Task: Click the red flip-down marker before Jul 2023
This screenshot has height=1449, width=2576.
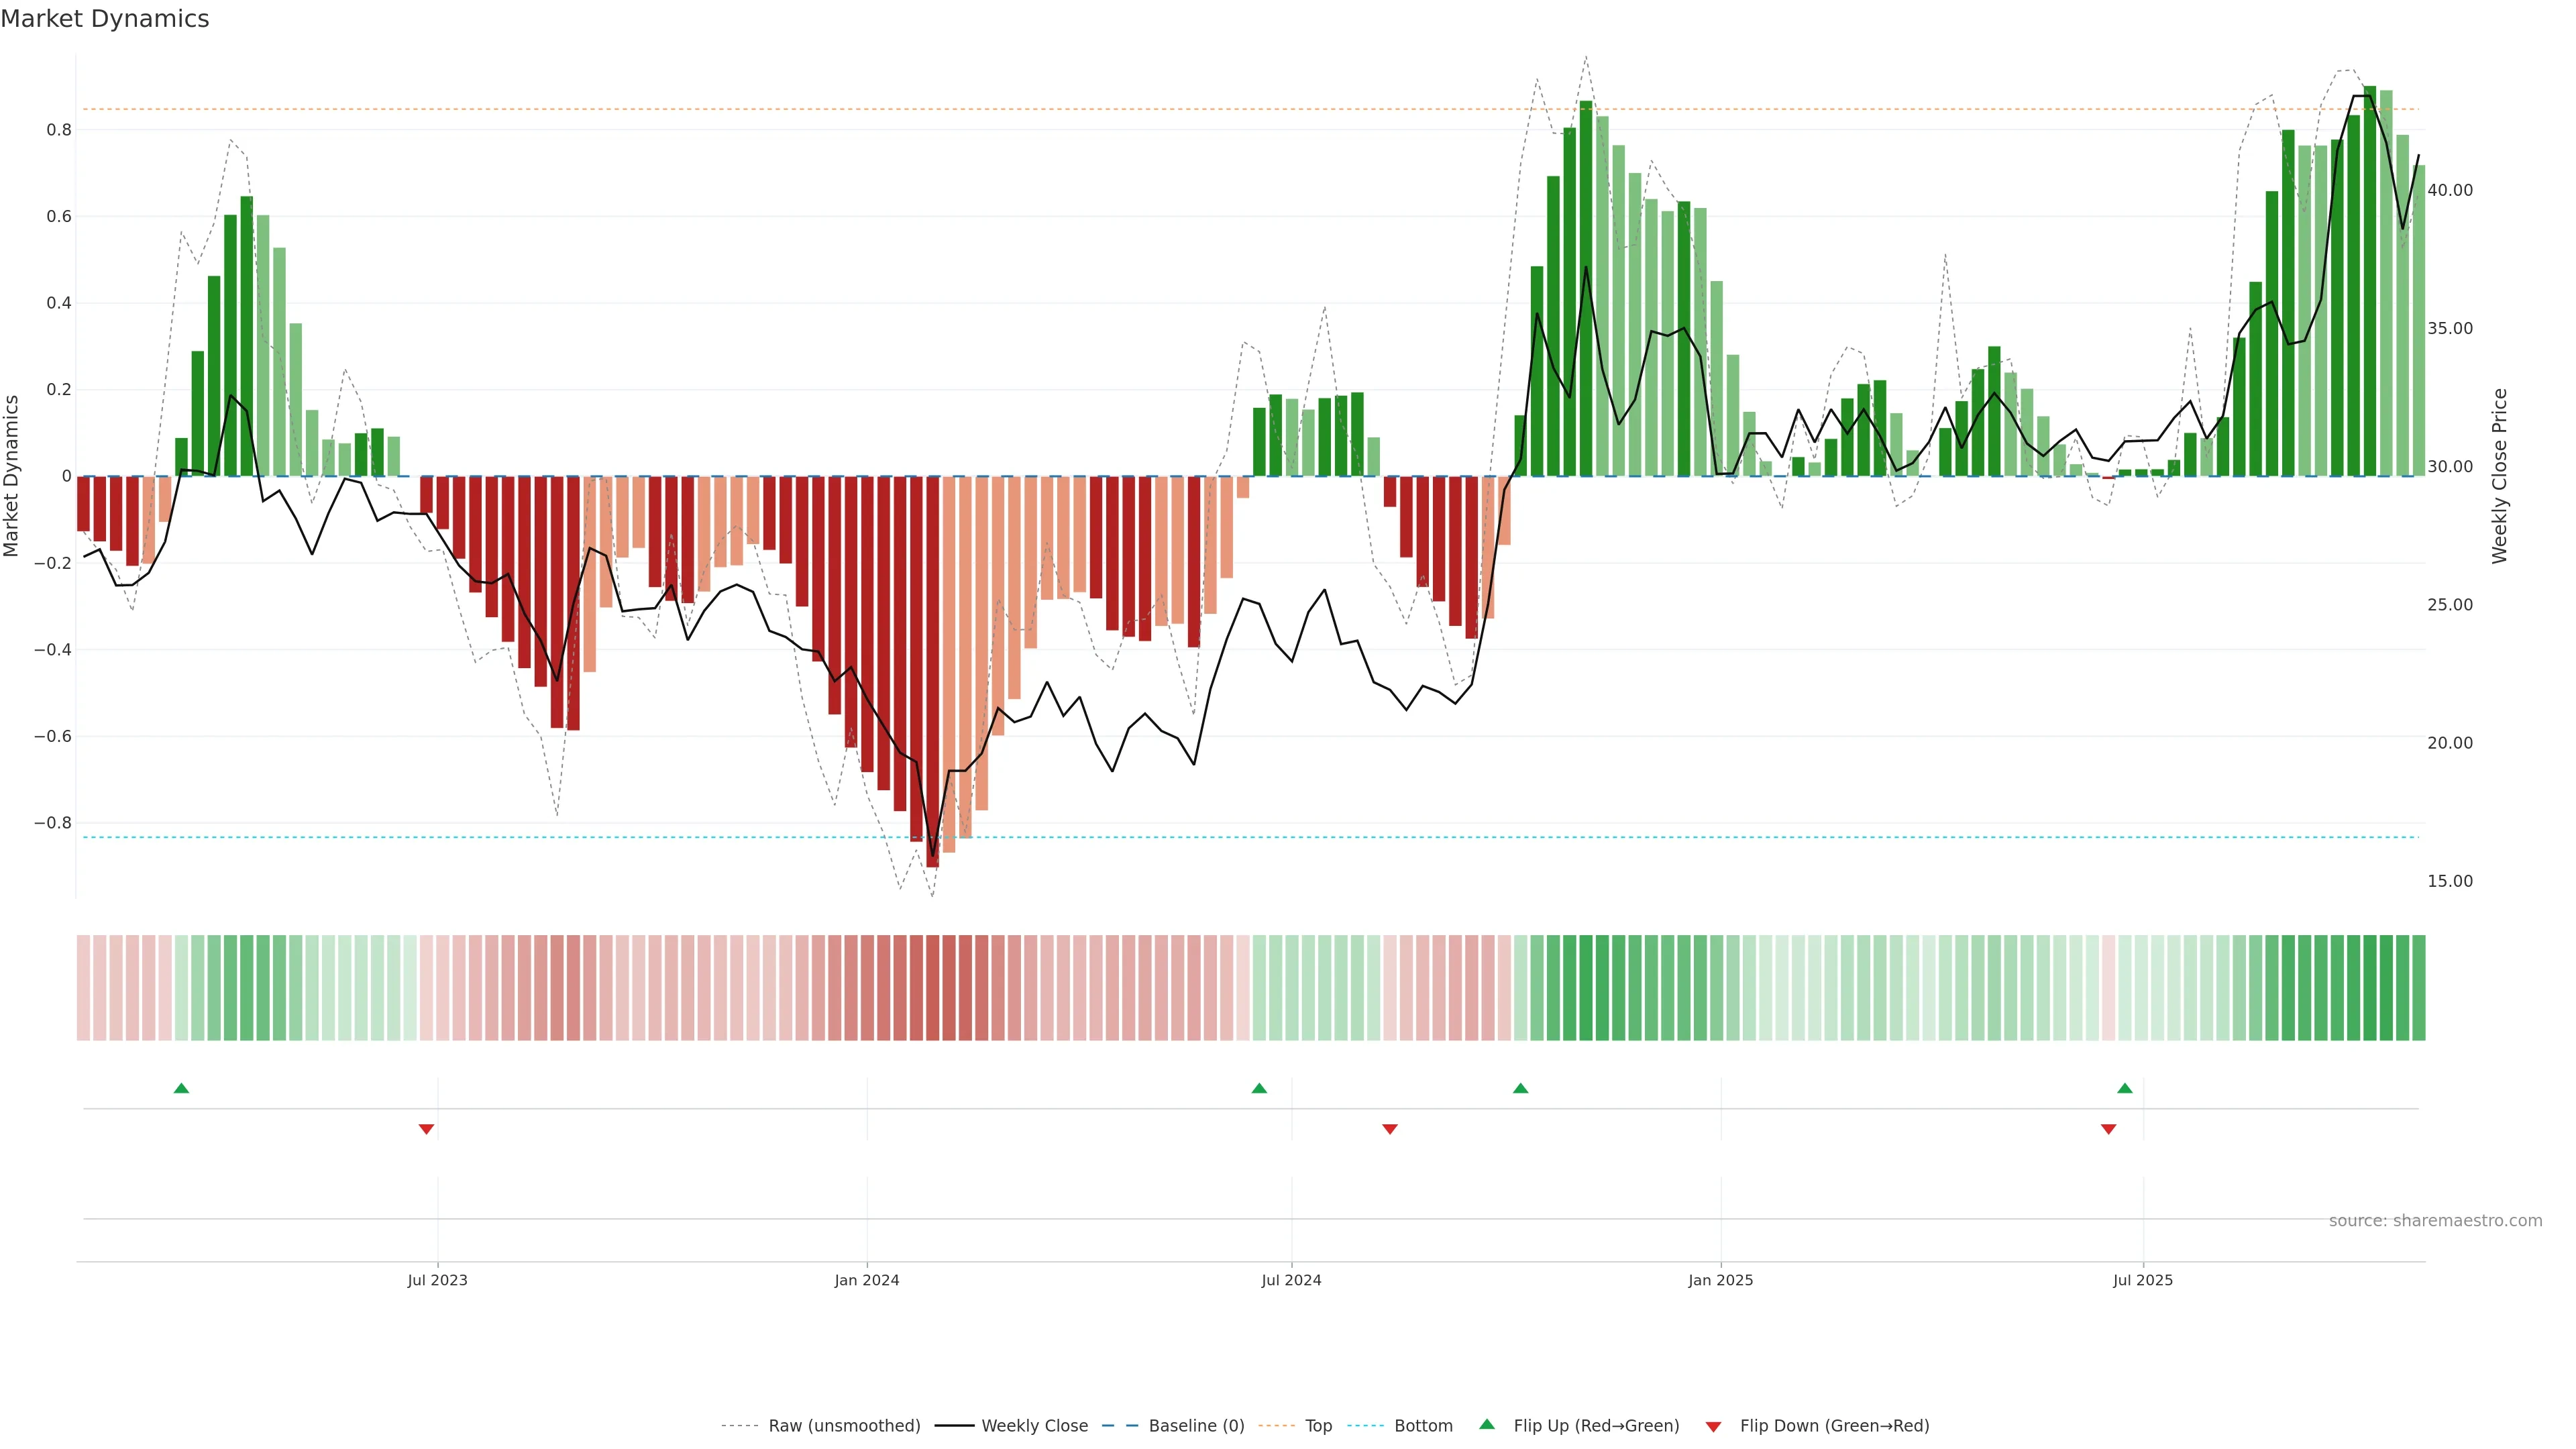Action: click(x=426, y=1129)
